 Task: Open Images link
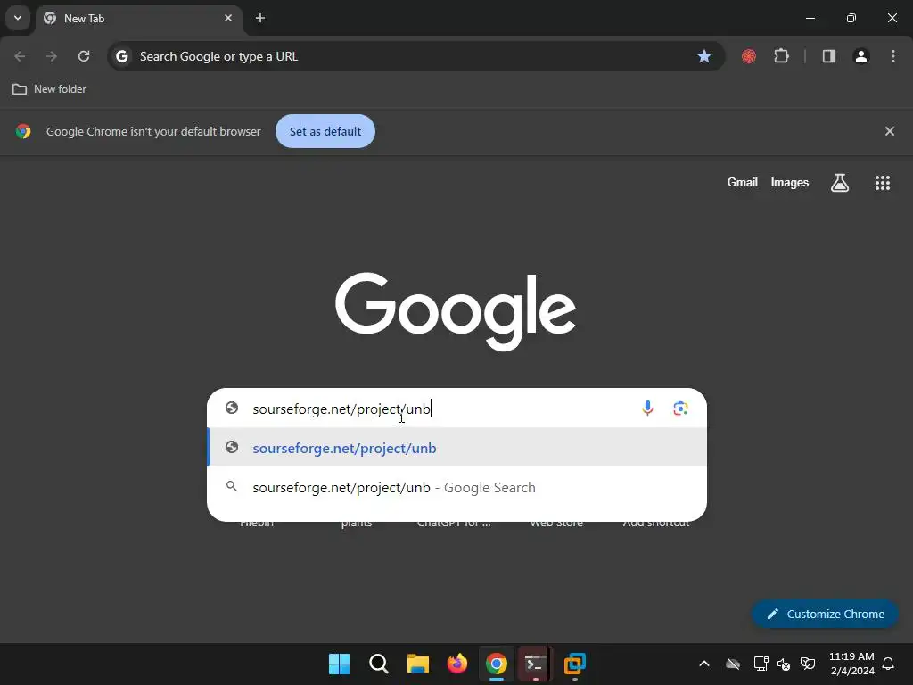(x=790, y=182)
